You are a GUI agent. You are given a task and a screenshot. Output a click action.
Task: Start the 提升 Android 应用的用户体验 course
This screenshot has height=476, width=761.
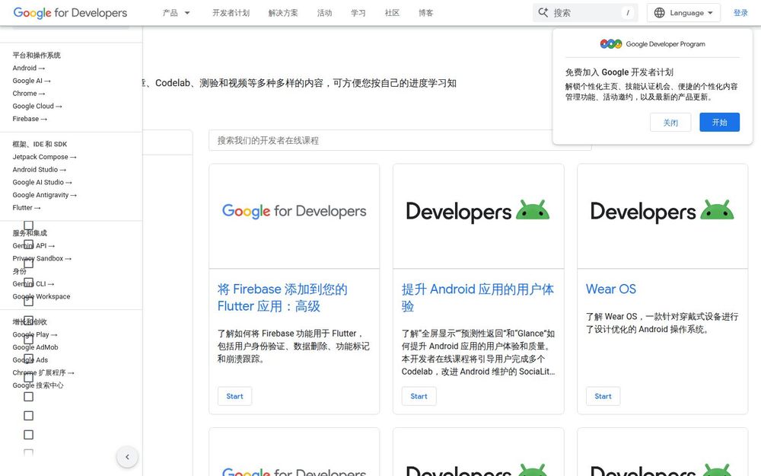click(x=419, y=396)
